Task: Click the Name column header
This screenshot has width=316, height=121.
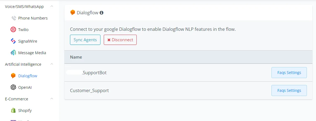Action: 76,57
